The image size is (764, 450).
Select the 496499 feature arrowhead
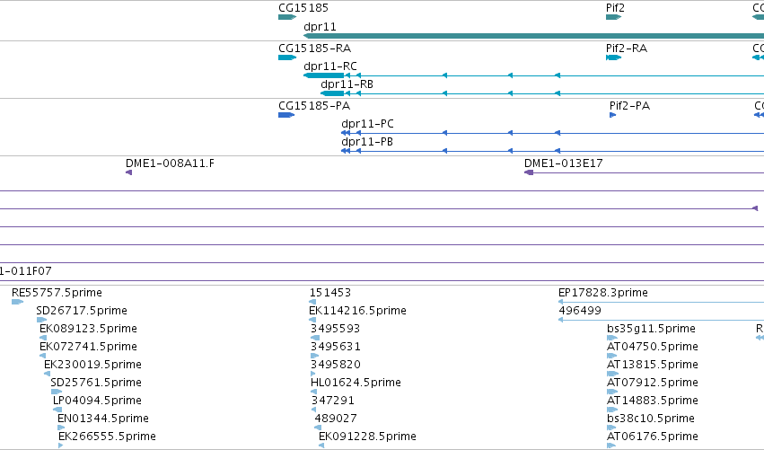pyautogui.click(x=561, y=320)
